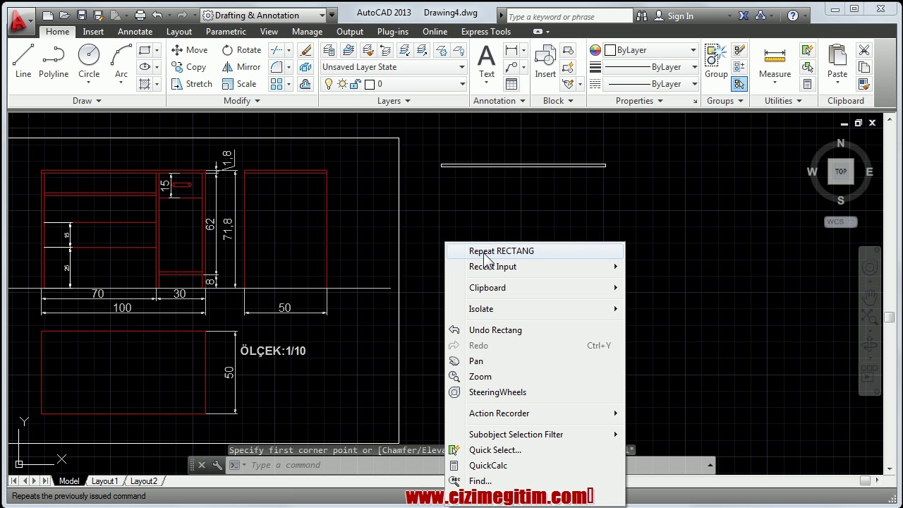The image size is (903, 508).
Task: Switch to the Insert ribbon tab
Action: [93, 32]
